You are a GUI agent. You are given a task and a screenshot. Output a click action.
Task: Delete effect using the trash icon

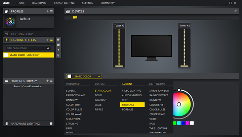tap(58, 55)
